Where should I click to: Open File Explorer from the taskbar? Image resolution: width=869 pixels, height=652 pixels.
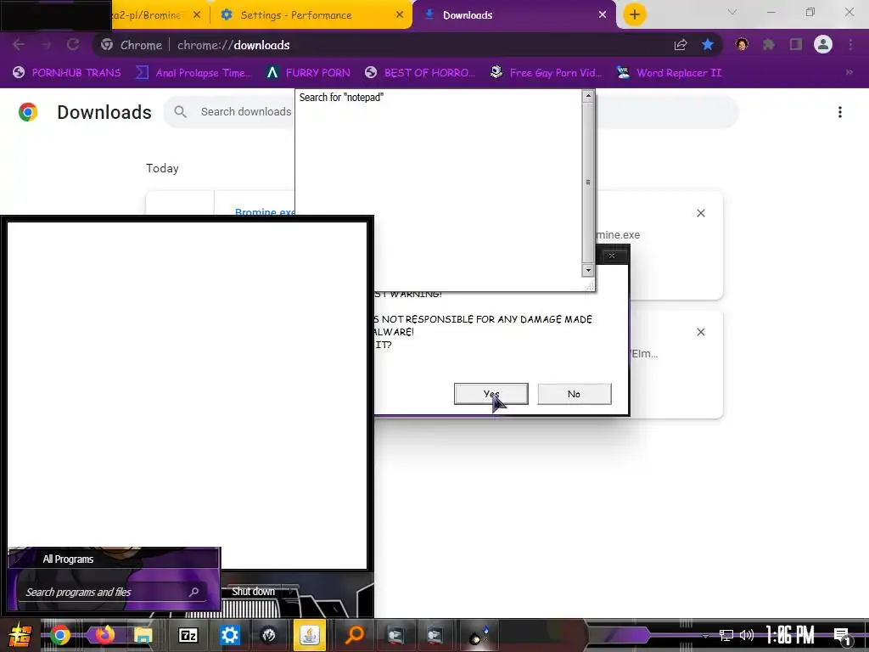point(143,635)
